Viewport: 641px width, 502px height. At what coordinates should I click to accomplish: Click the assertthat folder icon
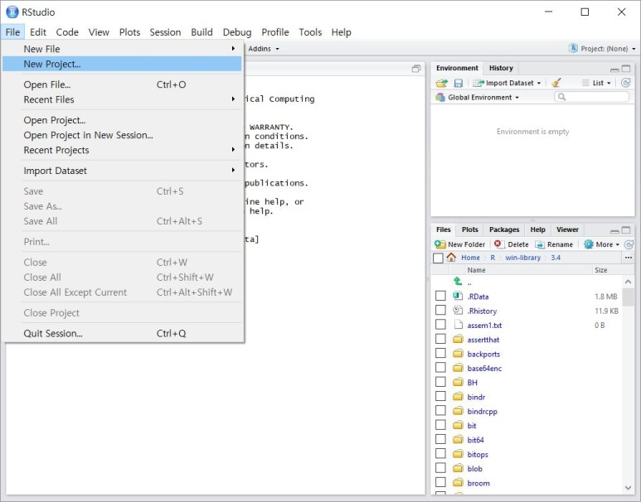coord(458,339)
